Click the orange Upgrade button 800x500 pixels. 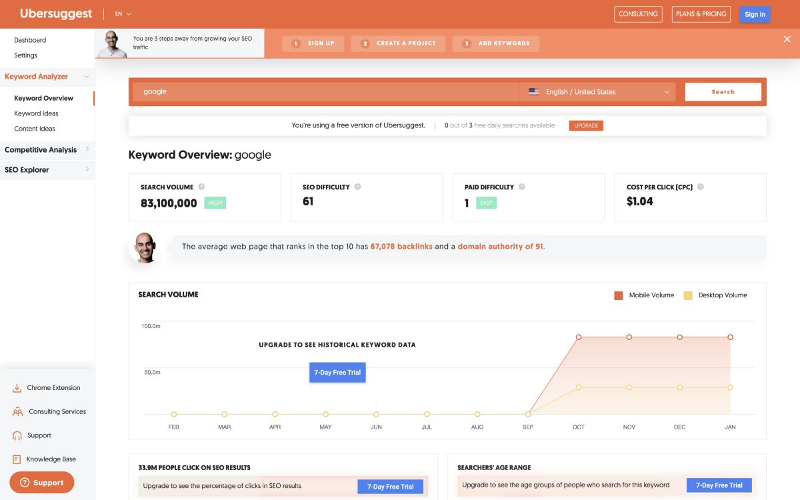(x=586, y=125)
